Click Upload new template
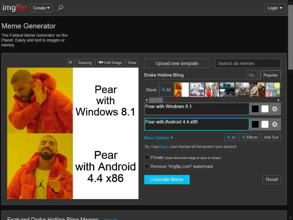Image resolution: width=293 pixels, height=220 pixels. [177, 63]
